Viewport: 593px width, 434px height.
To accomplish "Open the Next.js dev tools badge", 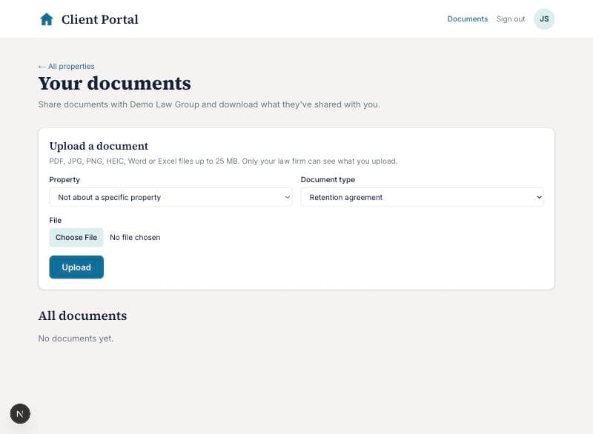I will [20, 413].
